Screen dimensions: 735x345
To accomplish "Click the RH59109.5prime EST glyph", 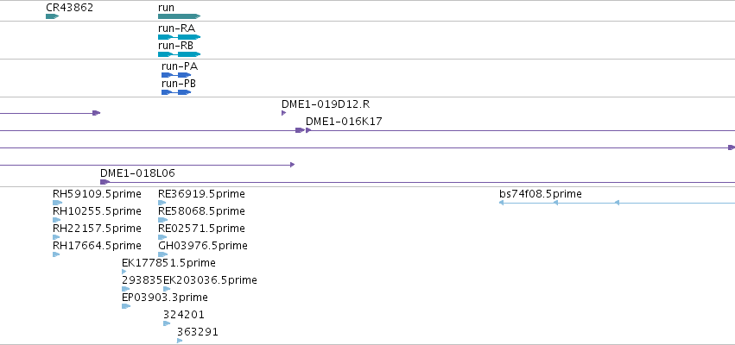I will [57, 203].
